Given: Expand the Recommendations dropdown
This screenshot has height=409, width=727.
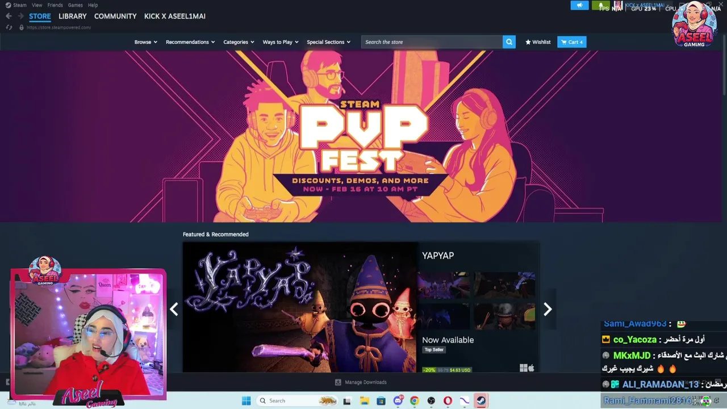Looking at the screenshot, I should [190, 42].
